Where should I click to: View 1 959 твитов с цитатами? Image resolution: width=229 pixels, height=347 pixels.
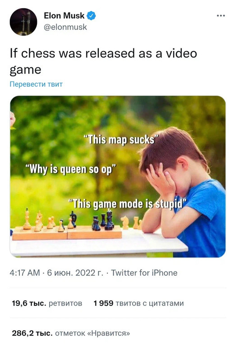[x=138, y=303]
